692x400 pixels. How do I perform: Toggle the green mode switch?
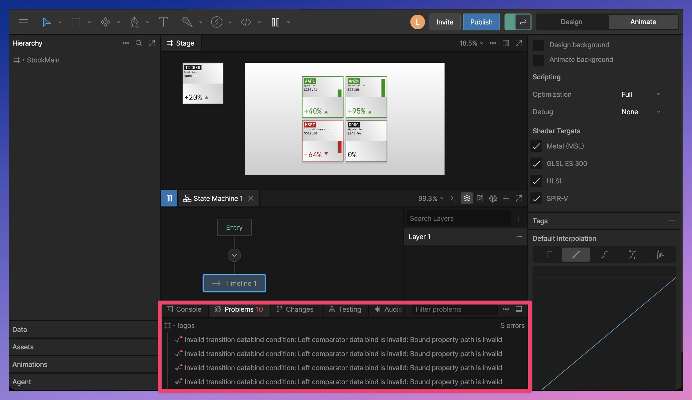pos(517,22)
